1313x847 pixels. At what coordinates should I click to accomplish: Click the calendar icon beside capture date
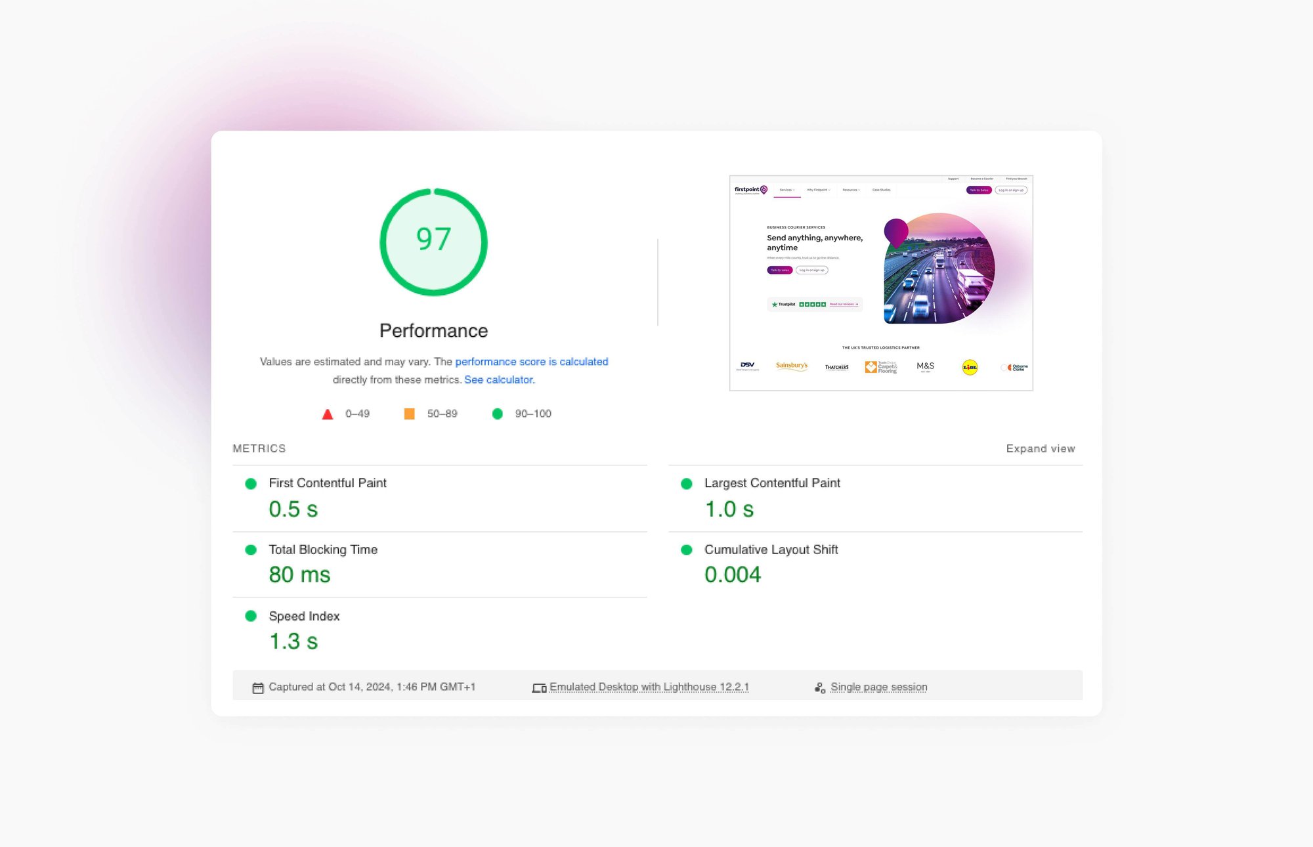[x=258, y=687]
